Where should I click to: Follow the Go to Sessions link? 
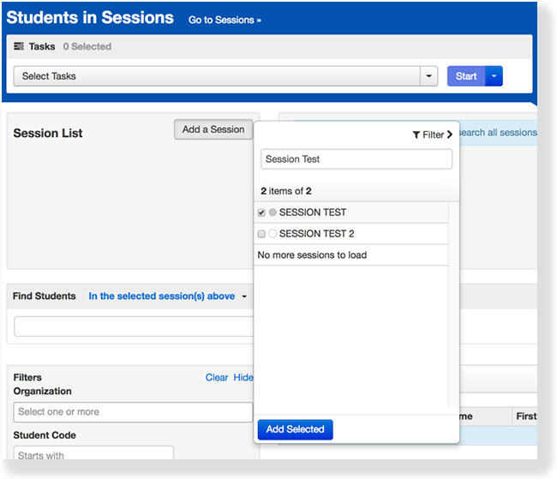coord(225,19)
